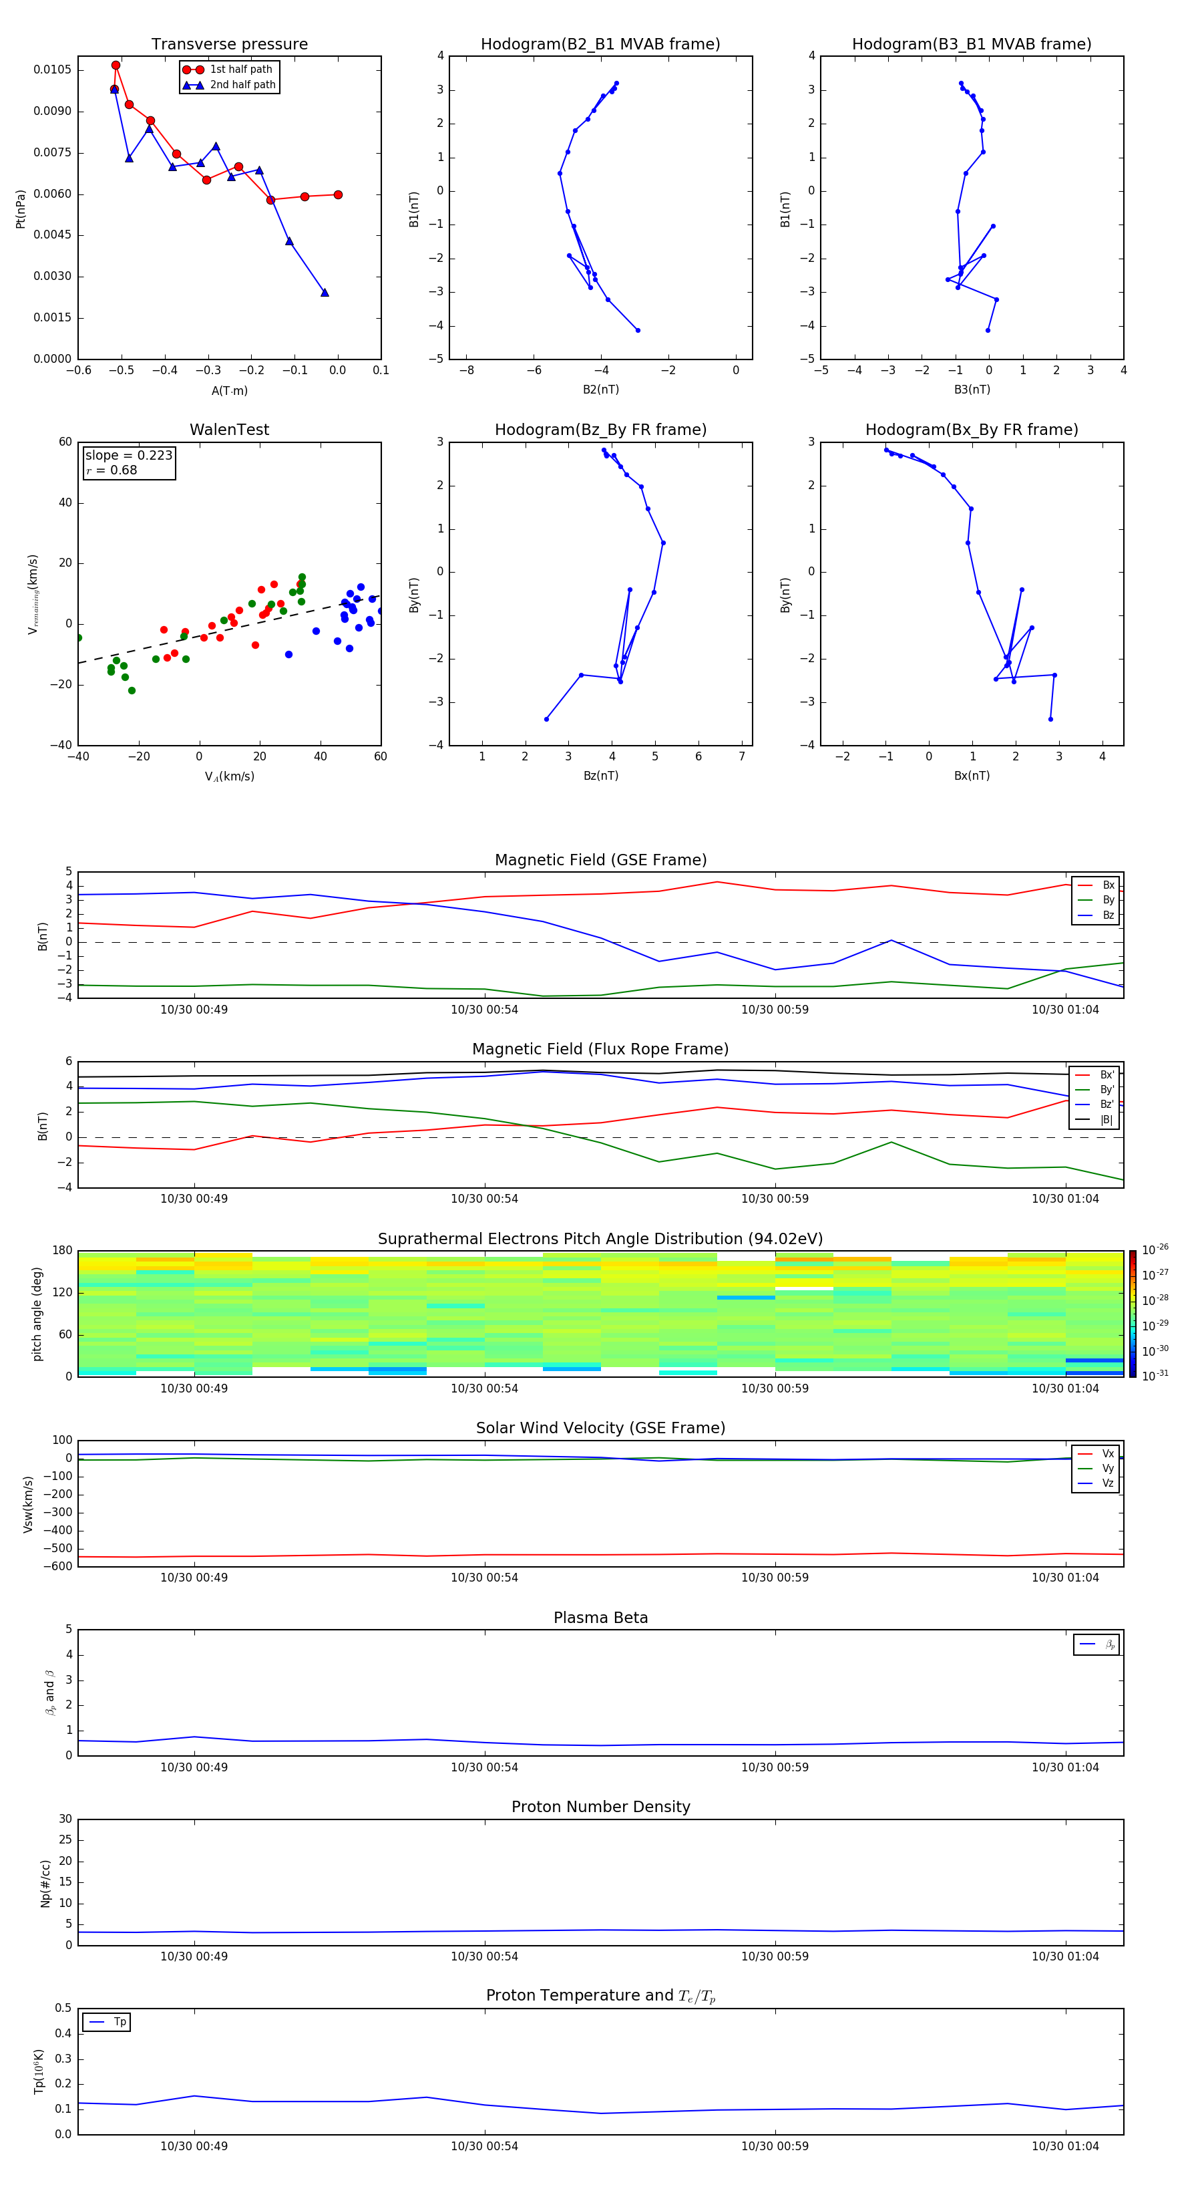
Task: Click the "Hodogram(Bx_By FR frame)" title
Action: coord(972,430)
